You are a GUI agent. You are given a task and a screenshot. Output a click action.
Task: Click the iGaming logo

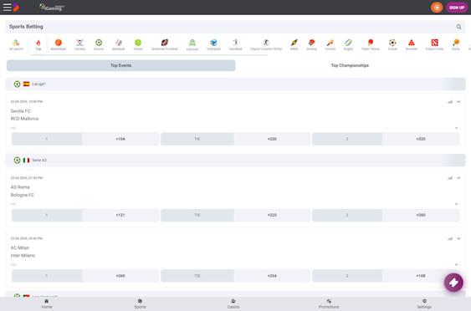tap(52, 8)
